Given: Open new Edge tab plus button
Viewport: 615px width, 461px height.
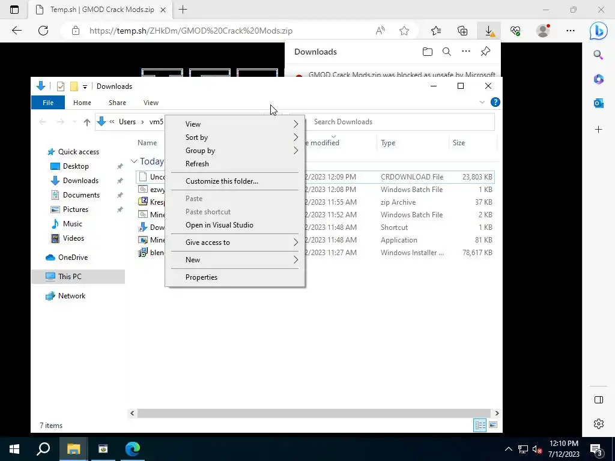Looking at the screenshot, I should [183, 10].
